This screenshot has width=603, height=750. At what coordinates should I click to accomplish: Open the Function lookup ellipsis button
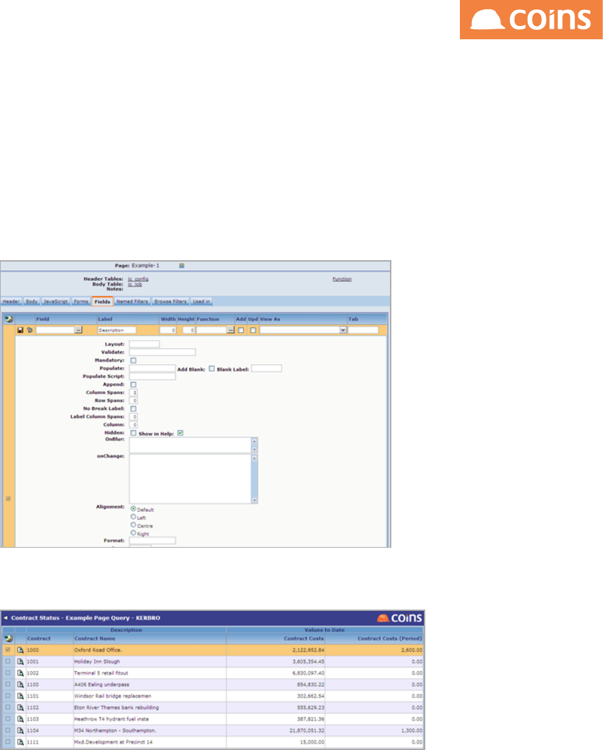point(230,330)
